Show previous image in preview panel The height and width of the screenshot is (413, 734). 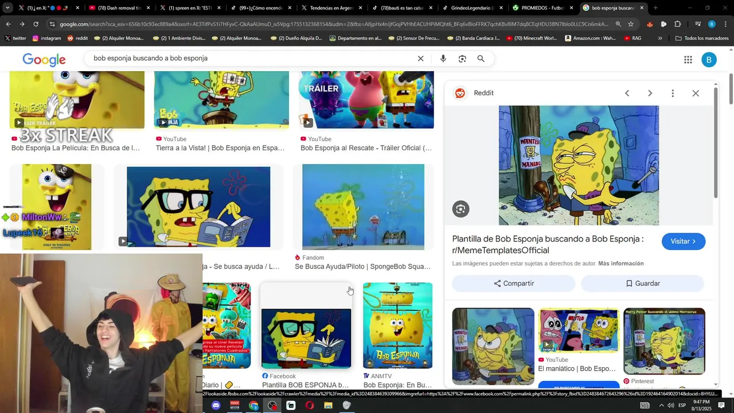click(x=627, y=93)
